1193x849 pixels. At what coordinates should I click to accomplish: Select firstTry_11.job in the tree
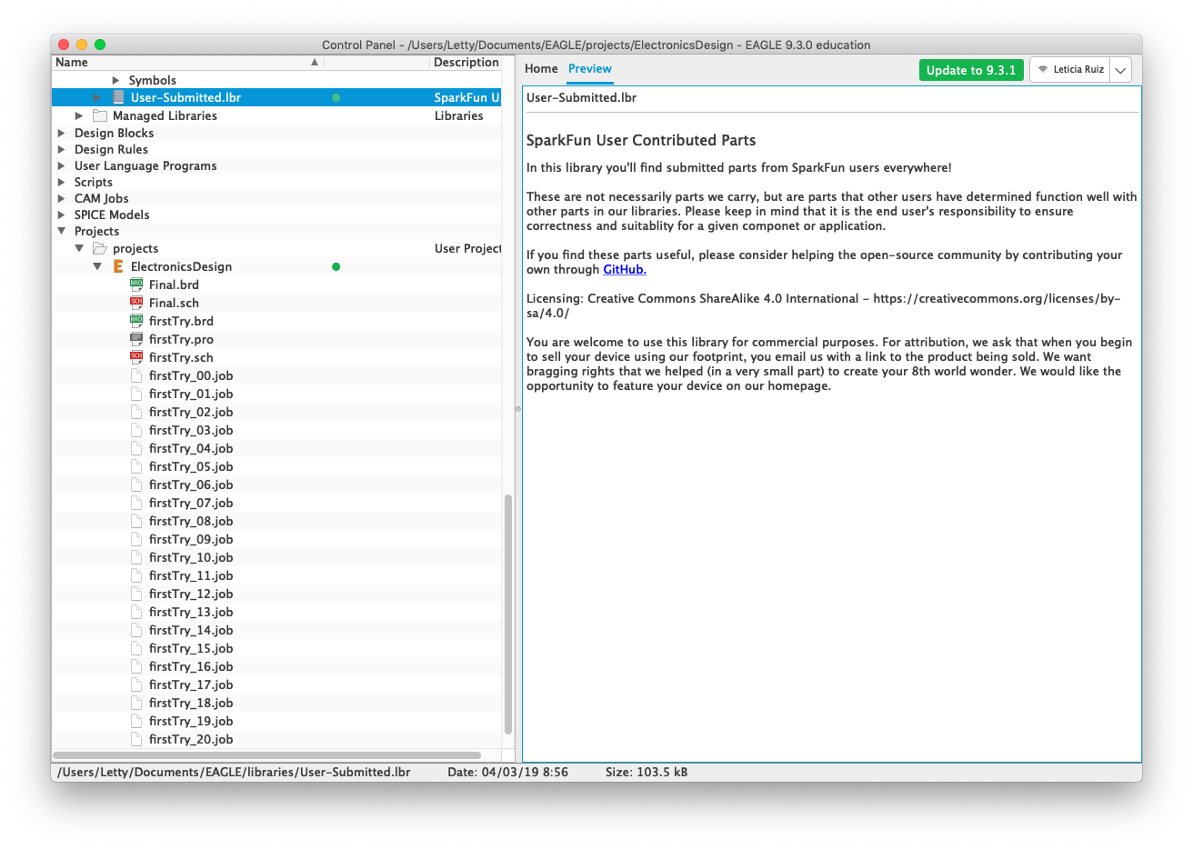pos(191,575)
